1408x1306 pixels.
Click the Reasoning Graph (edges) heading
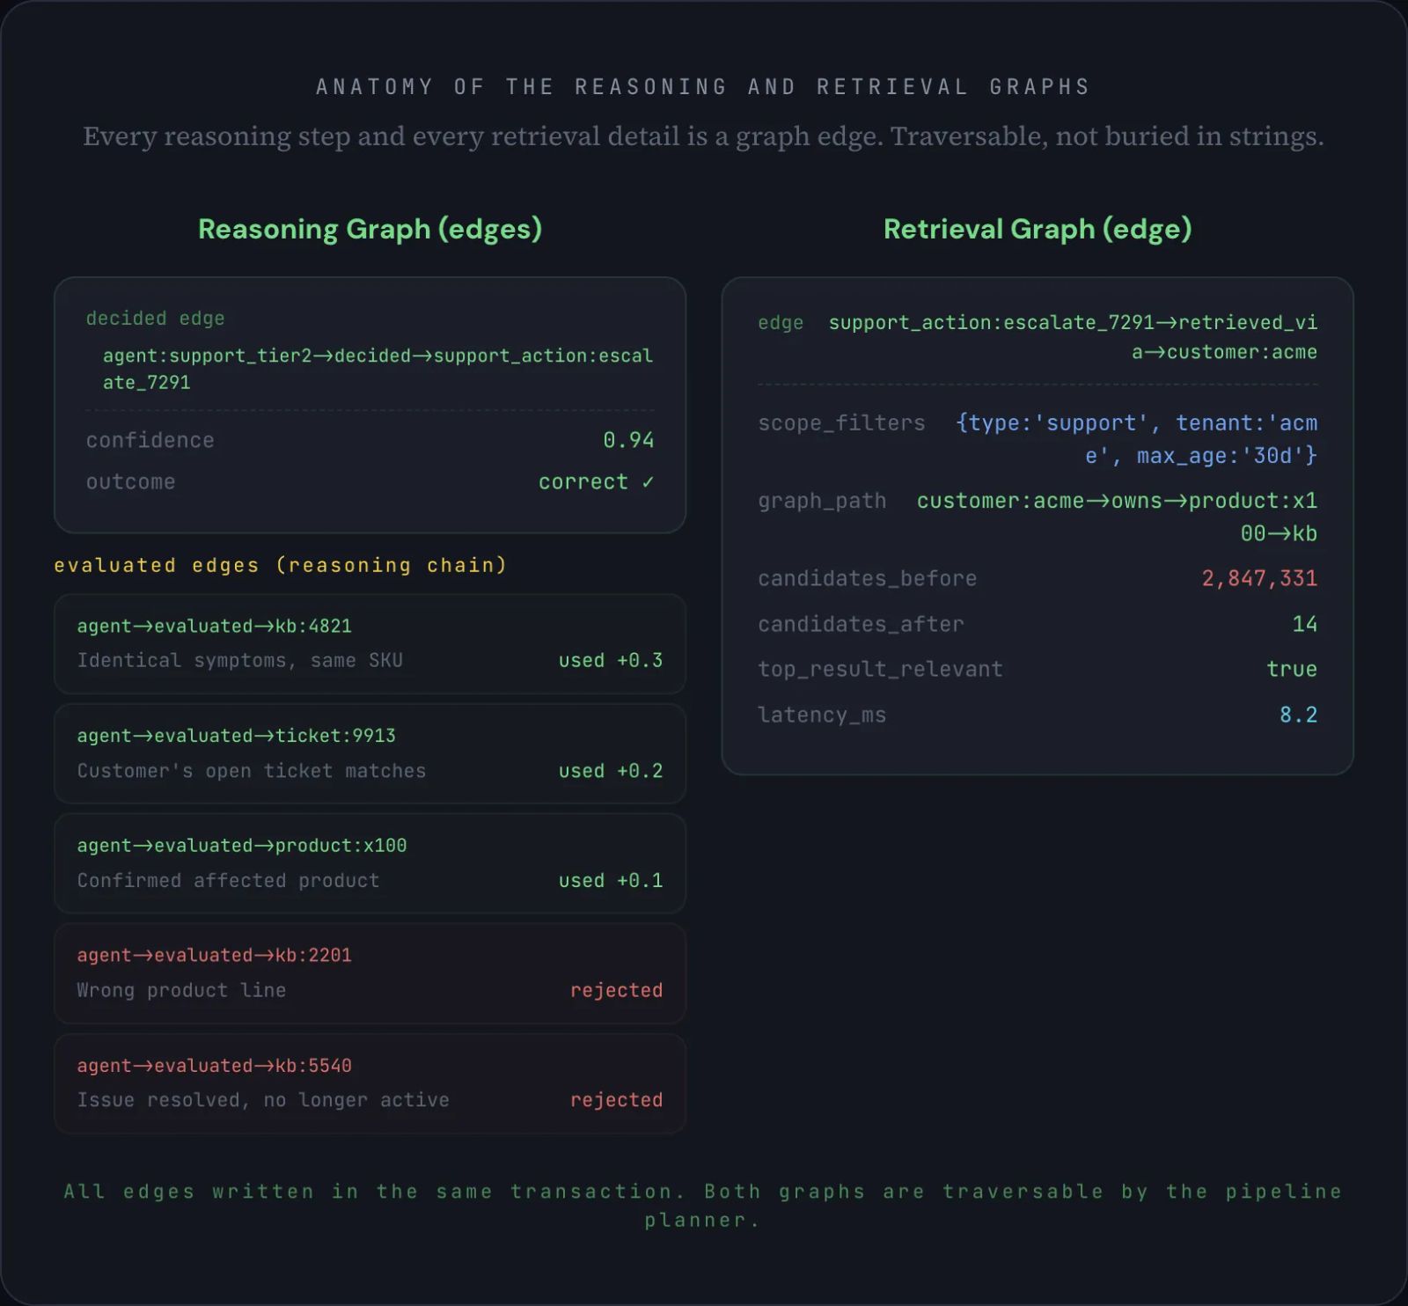[x=370, y=229]
